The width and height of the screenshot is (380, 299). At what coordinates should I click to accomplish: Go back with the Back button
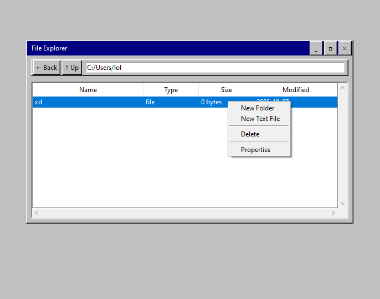coord(47,68)
